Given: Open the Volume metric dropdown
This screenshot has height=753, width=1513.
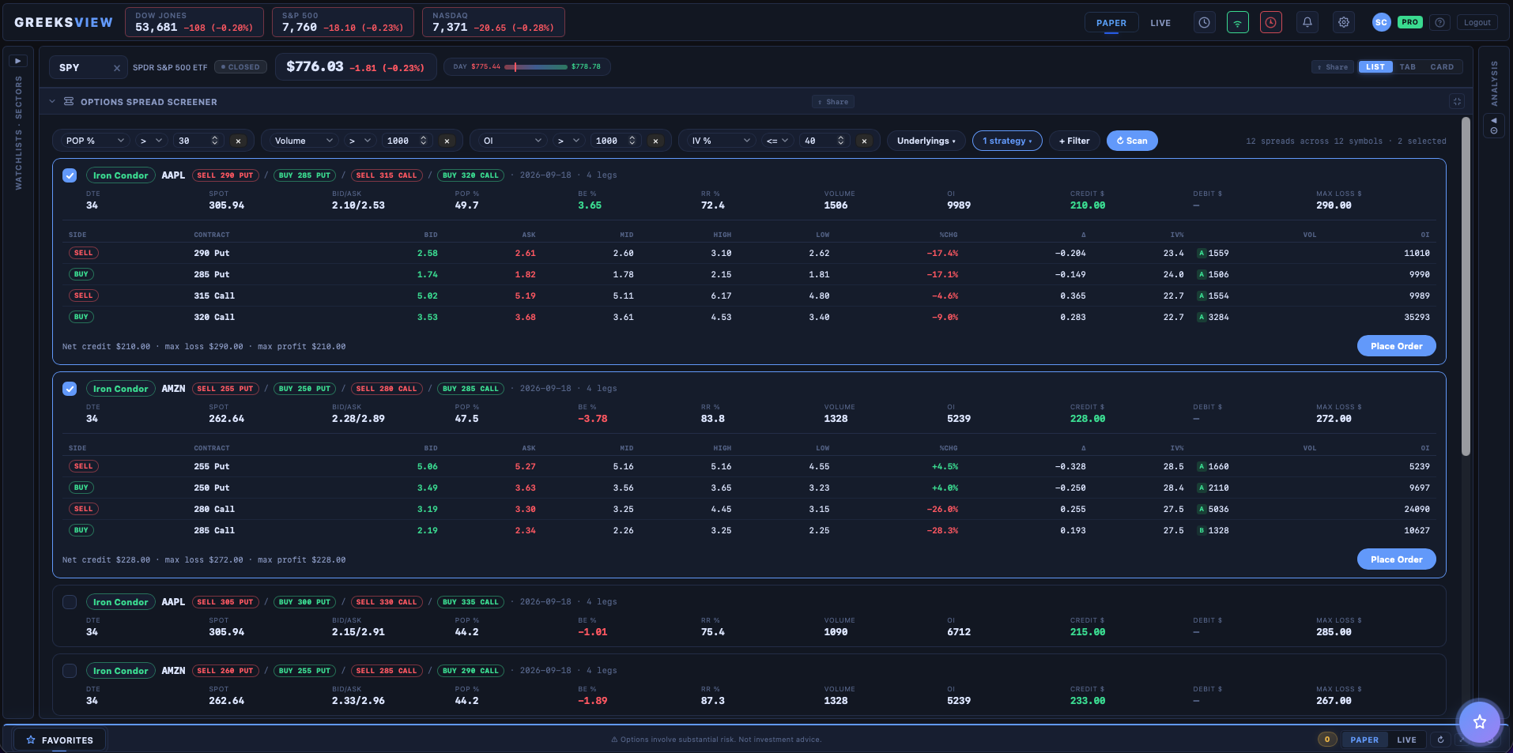Looking at the screenshot, I should coord(304,141).
